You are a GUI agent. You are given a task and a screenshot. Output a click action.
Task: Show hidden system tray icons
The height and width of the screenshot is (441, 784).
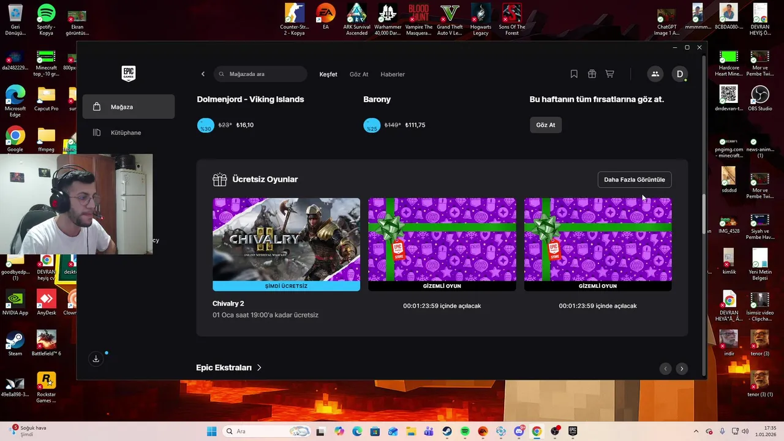pyautogui.click(x=696, y=431)
